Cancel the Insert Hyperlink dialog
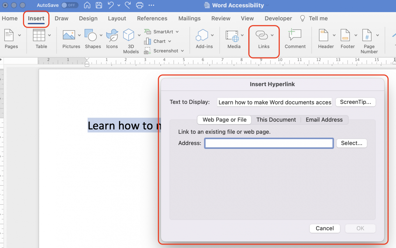This screenshot has width=396, height=248. [x=325, y=228]
